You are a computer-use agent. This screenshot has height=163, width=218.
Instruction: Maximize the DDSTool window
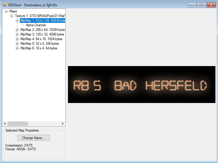tap(201, 5)
